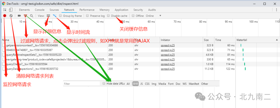280x108 pixels.
Task: Click the inspect element picker icon
Action: tap(5, 10)
